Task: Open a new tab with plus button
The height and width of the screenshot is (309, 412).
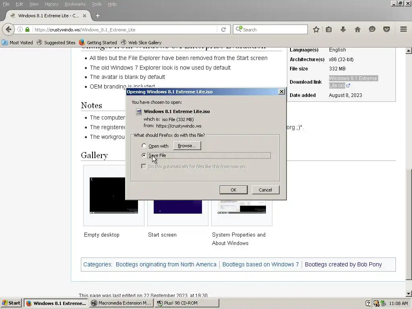Action: tap(97, 16)
